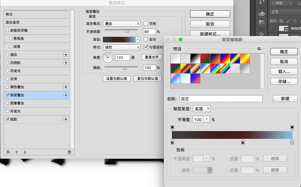Add another 描边 effect with plus icon
Image resolution: width=301 pixels, height=187 pixels.
point(66,55)
